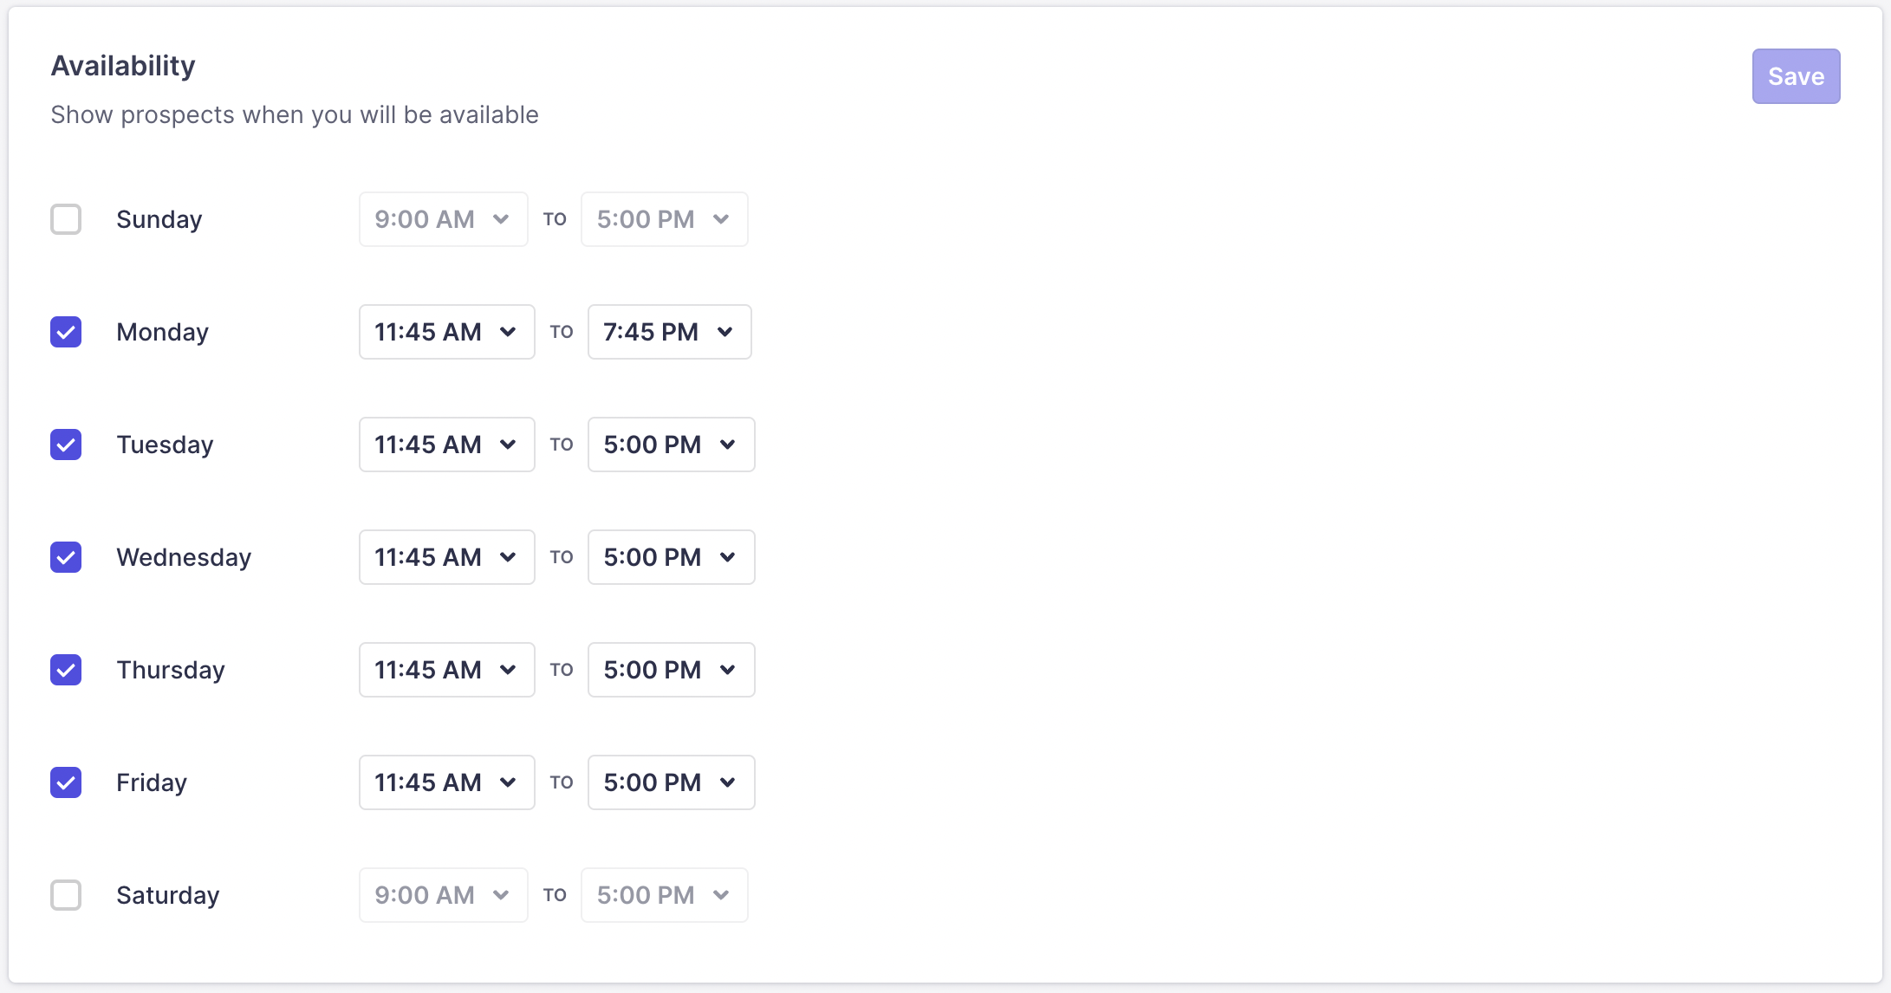Open Saturday end time 5:00 PM dropdown
The width and height of the screenshot is (1891, 993).
[x=664, y=895]
